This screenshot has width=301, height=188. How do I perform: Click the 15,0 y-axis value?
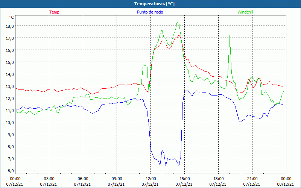coord(10,62)
